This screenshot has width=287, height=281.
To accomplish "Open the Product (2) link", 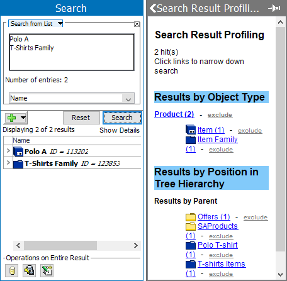I will [174, 114].
